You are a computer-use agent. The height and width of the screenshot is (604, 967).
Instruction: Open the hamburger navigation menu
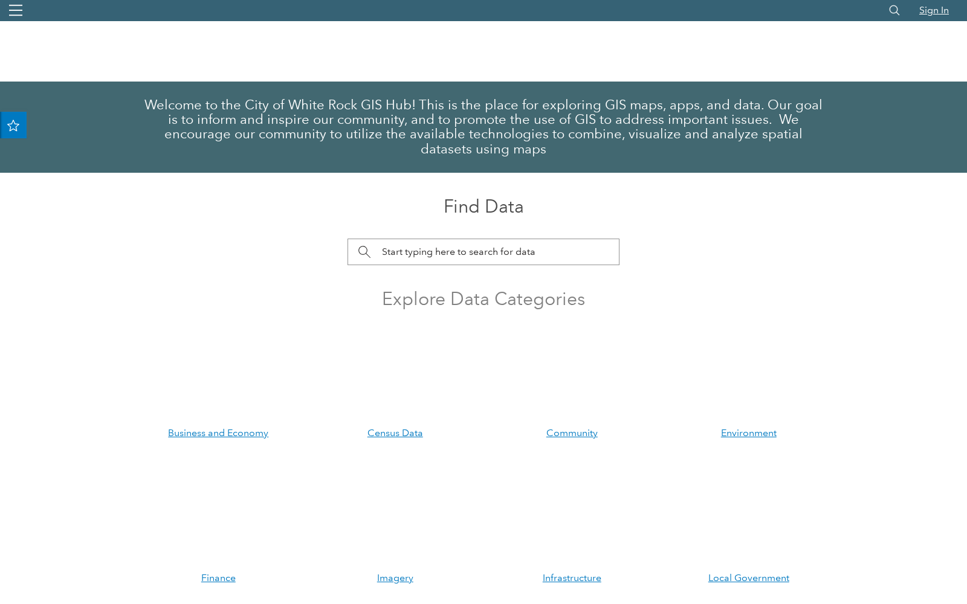16,10
